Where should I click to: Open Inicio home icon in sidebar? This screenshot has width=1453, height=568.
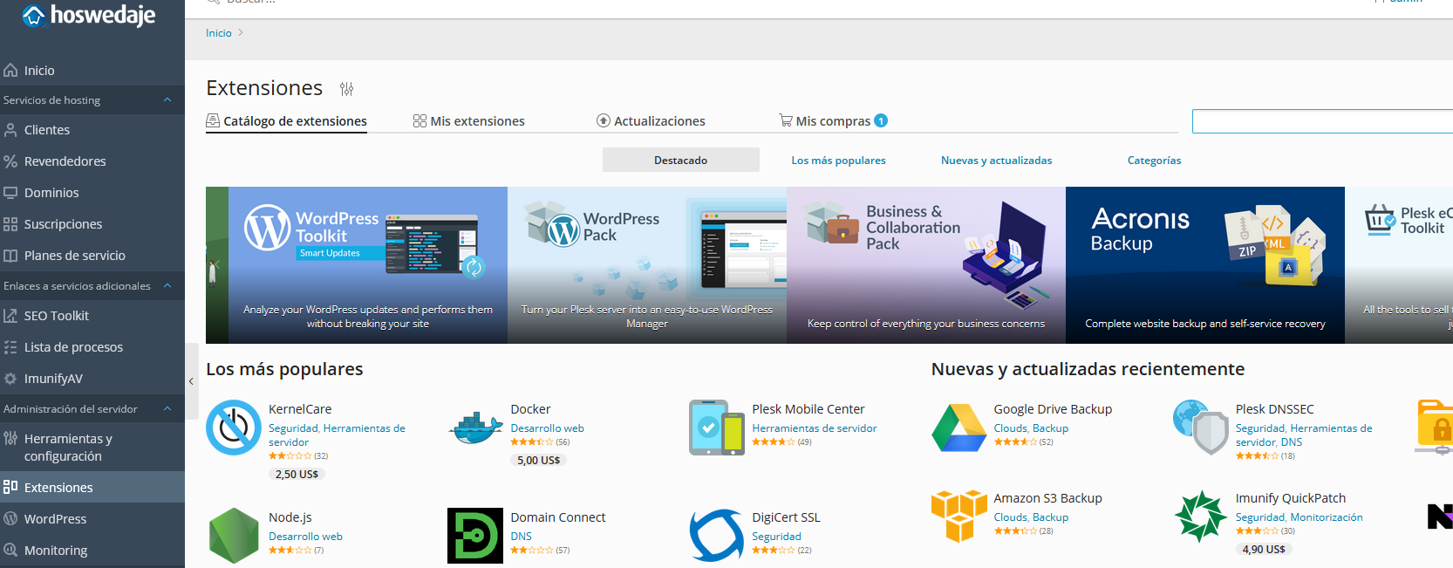point(10,71)
